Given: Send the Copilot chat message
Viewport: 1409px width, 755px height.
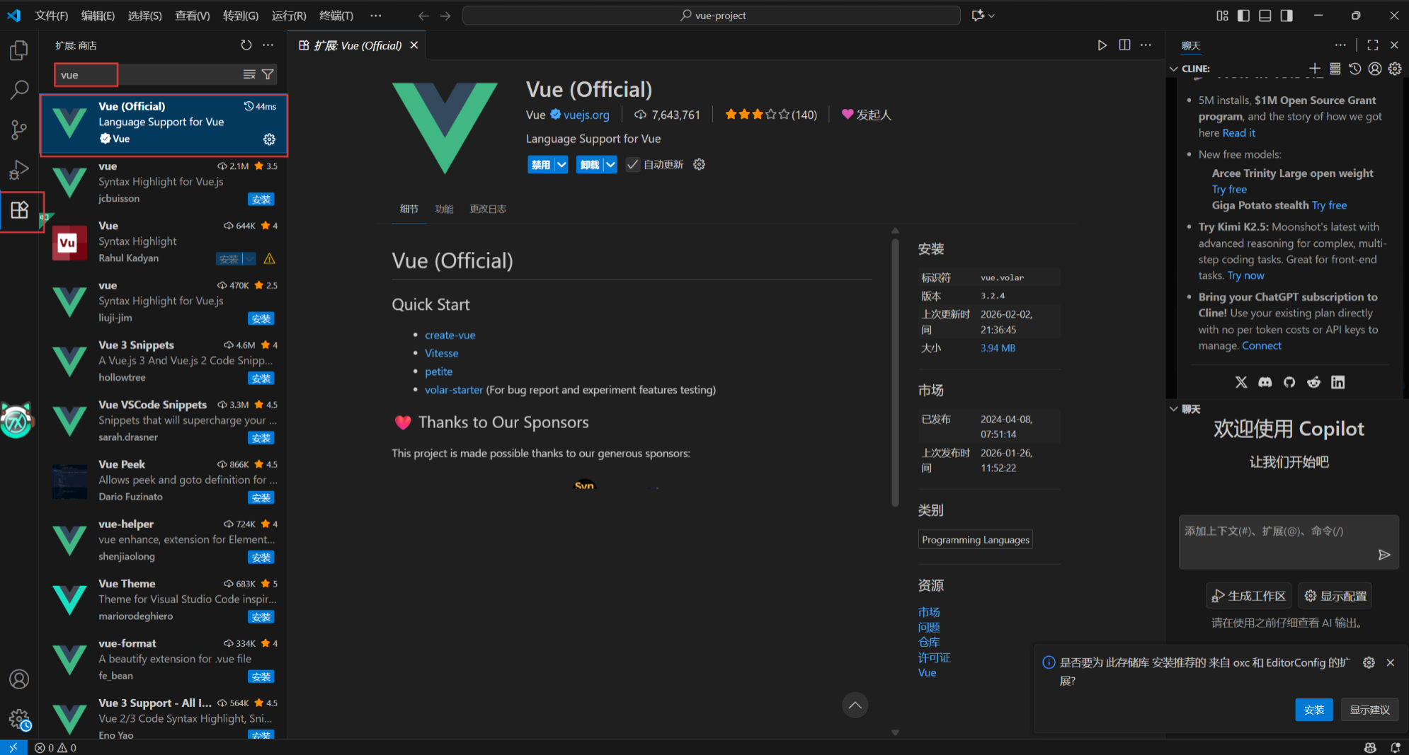Looking at the screenshot, I should [1384, 555].
